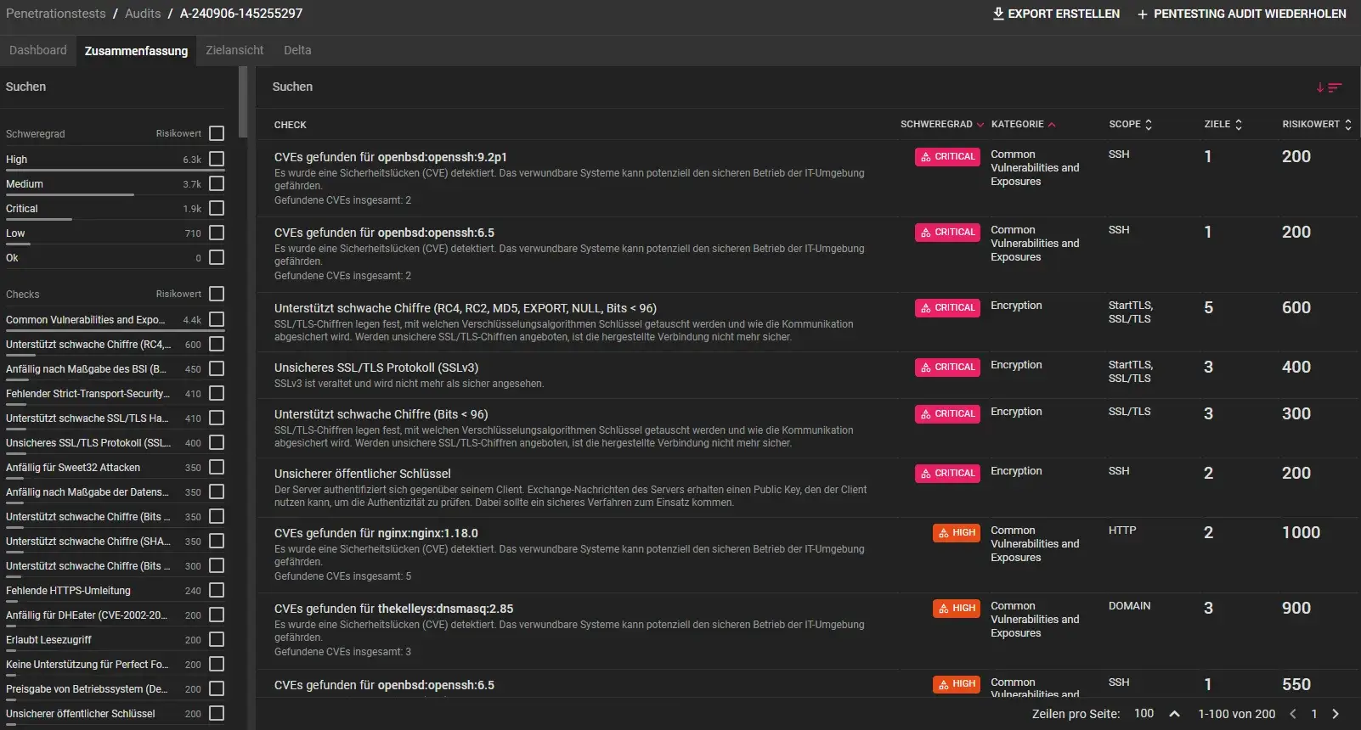Check the Medium severity filter
The width and height of the screenshot is (1361, 730).
click(217, 183)
